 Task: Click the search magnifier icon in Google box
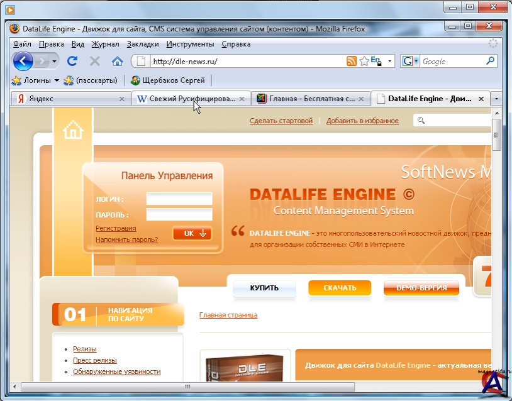(491, 61)
